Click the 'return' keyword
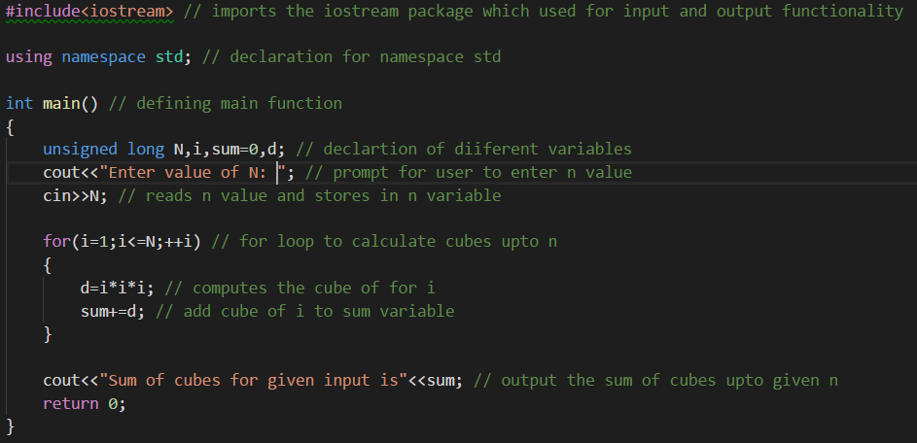The width and height of the screenshot is (917, 443). tap(70, 403)
